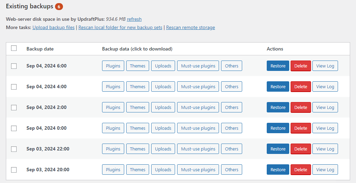Download Plugins from Sep 04 0:00 backup
This screenshot has width=356, height=183.
(x=113, y=128)
